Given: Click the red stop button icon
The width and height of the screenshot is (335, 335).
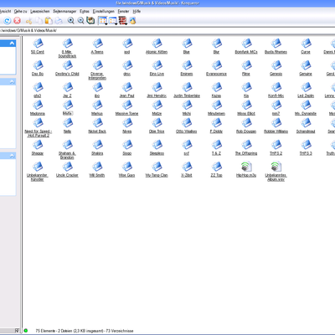Looking at the screenshot, I should (17, 21).
